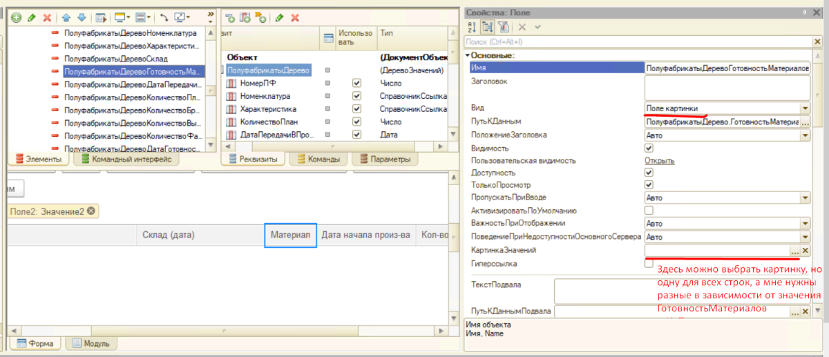Expand the ПоложениеЗаголовка dropdown
This screenshot has width=829, height=357.
pyautogui.click(x=805, y=135)
